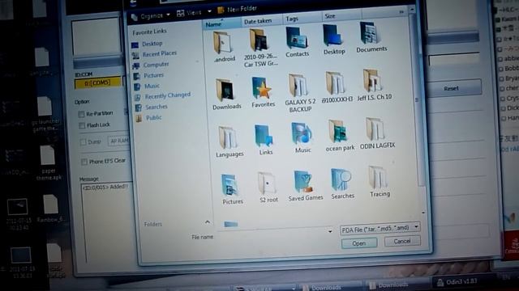Open the Languages folder
Viewport: 519px width, 291px height.
coord(229,142)
